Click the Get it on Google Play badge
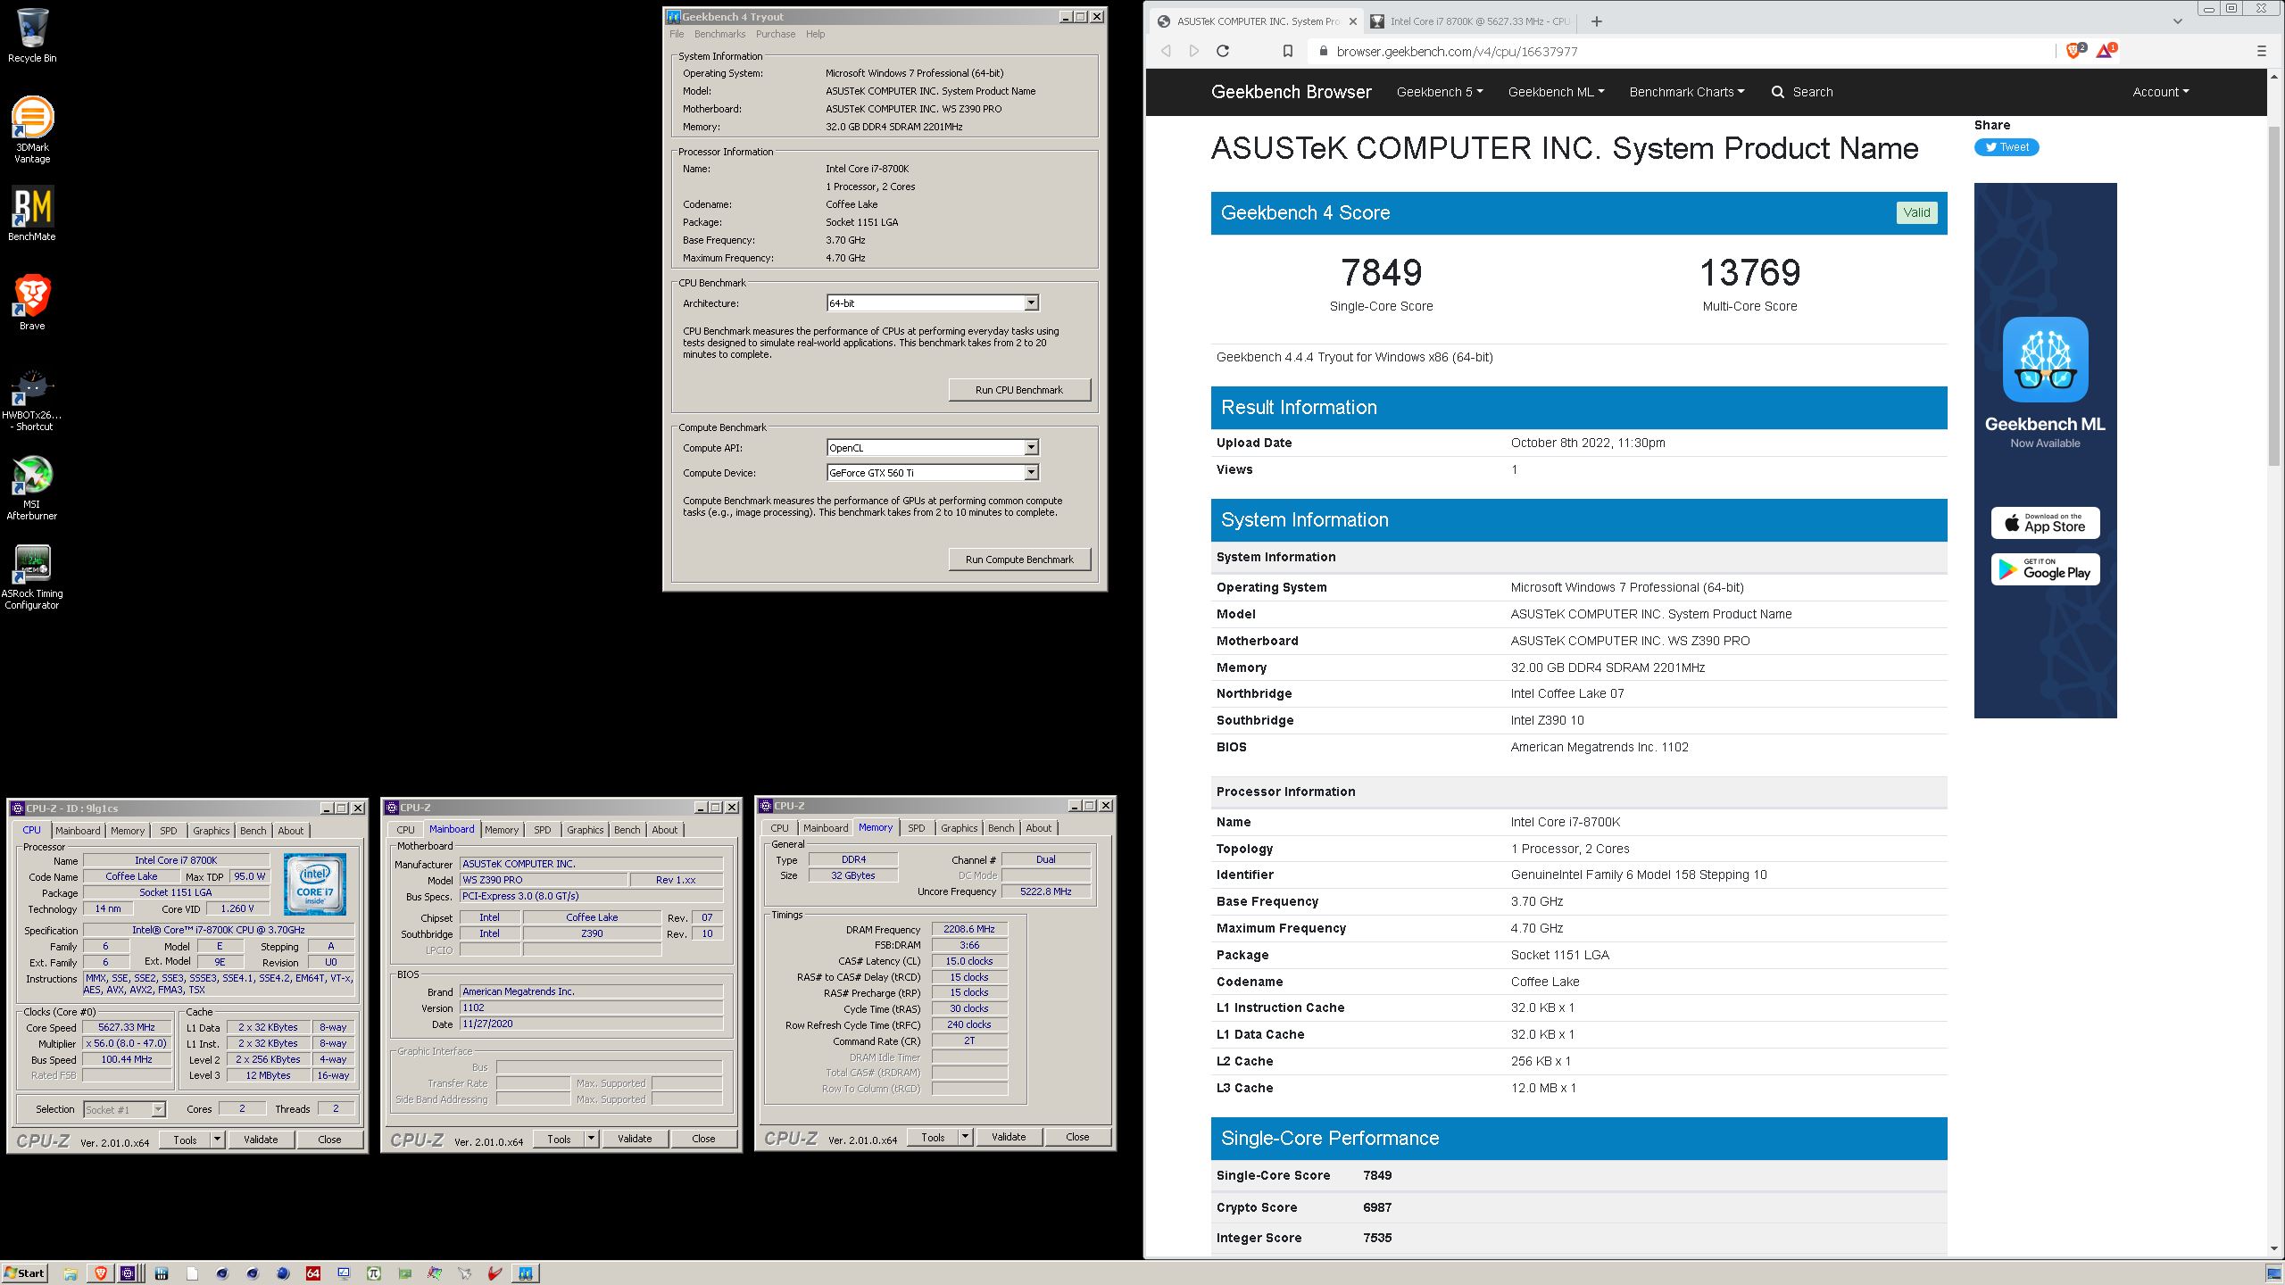 point(2045,569)
